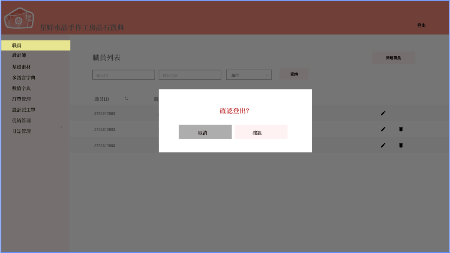Click the sort icon beside 職員ID column
Image resolution: width=450 pixels, height=253 pixels.
click(126, 98)
